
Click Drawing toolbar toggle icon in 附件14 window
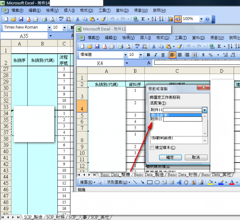click(x=178, y=19)
